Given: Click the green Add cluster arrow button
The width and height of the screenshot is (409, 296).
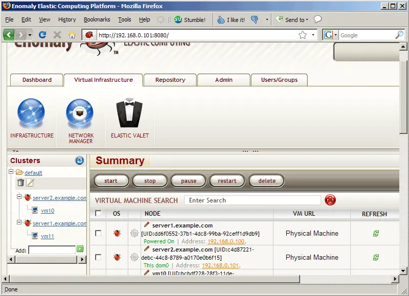Looking at the screenshot, I should point(80,249).
